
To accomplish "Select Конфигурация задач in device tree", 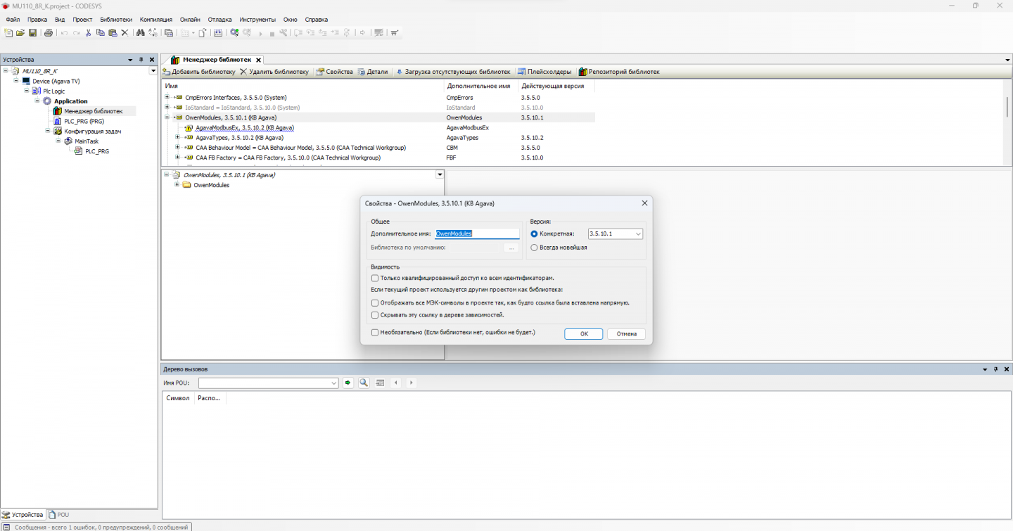I will [x=93, y=132].
